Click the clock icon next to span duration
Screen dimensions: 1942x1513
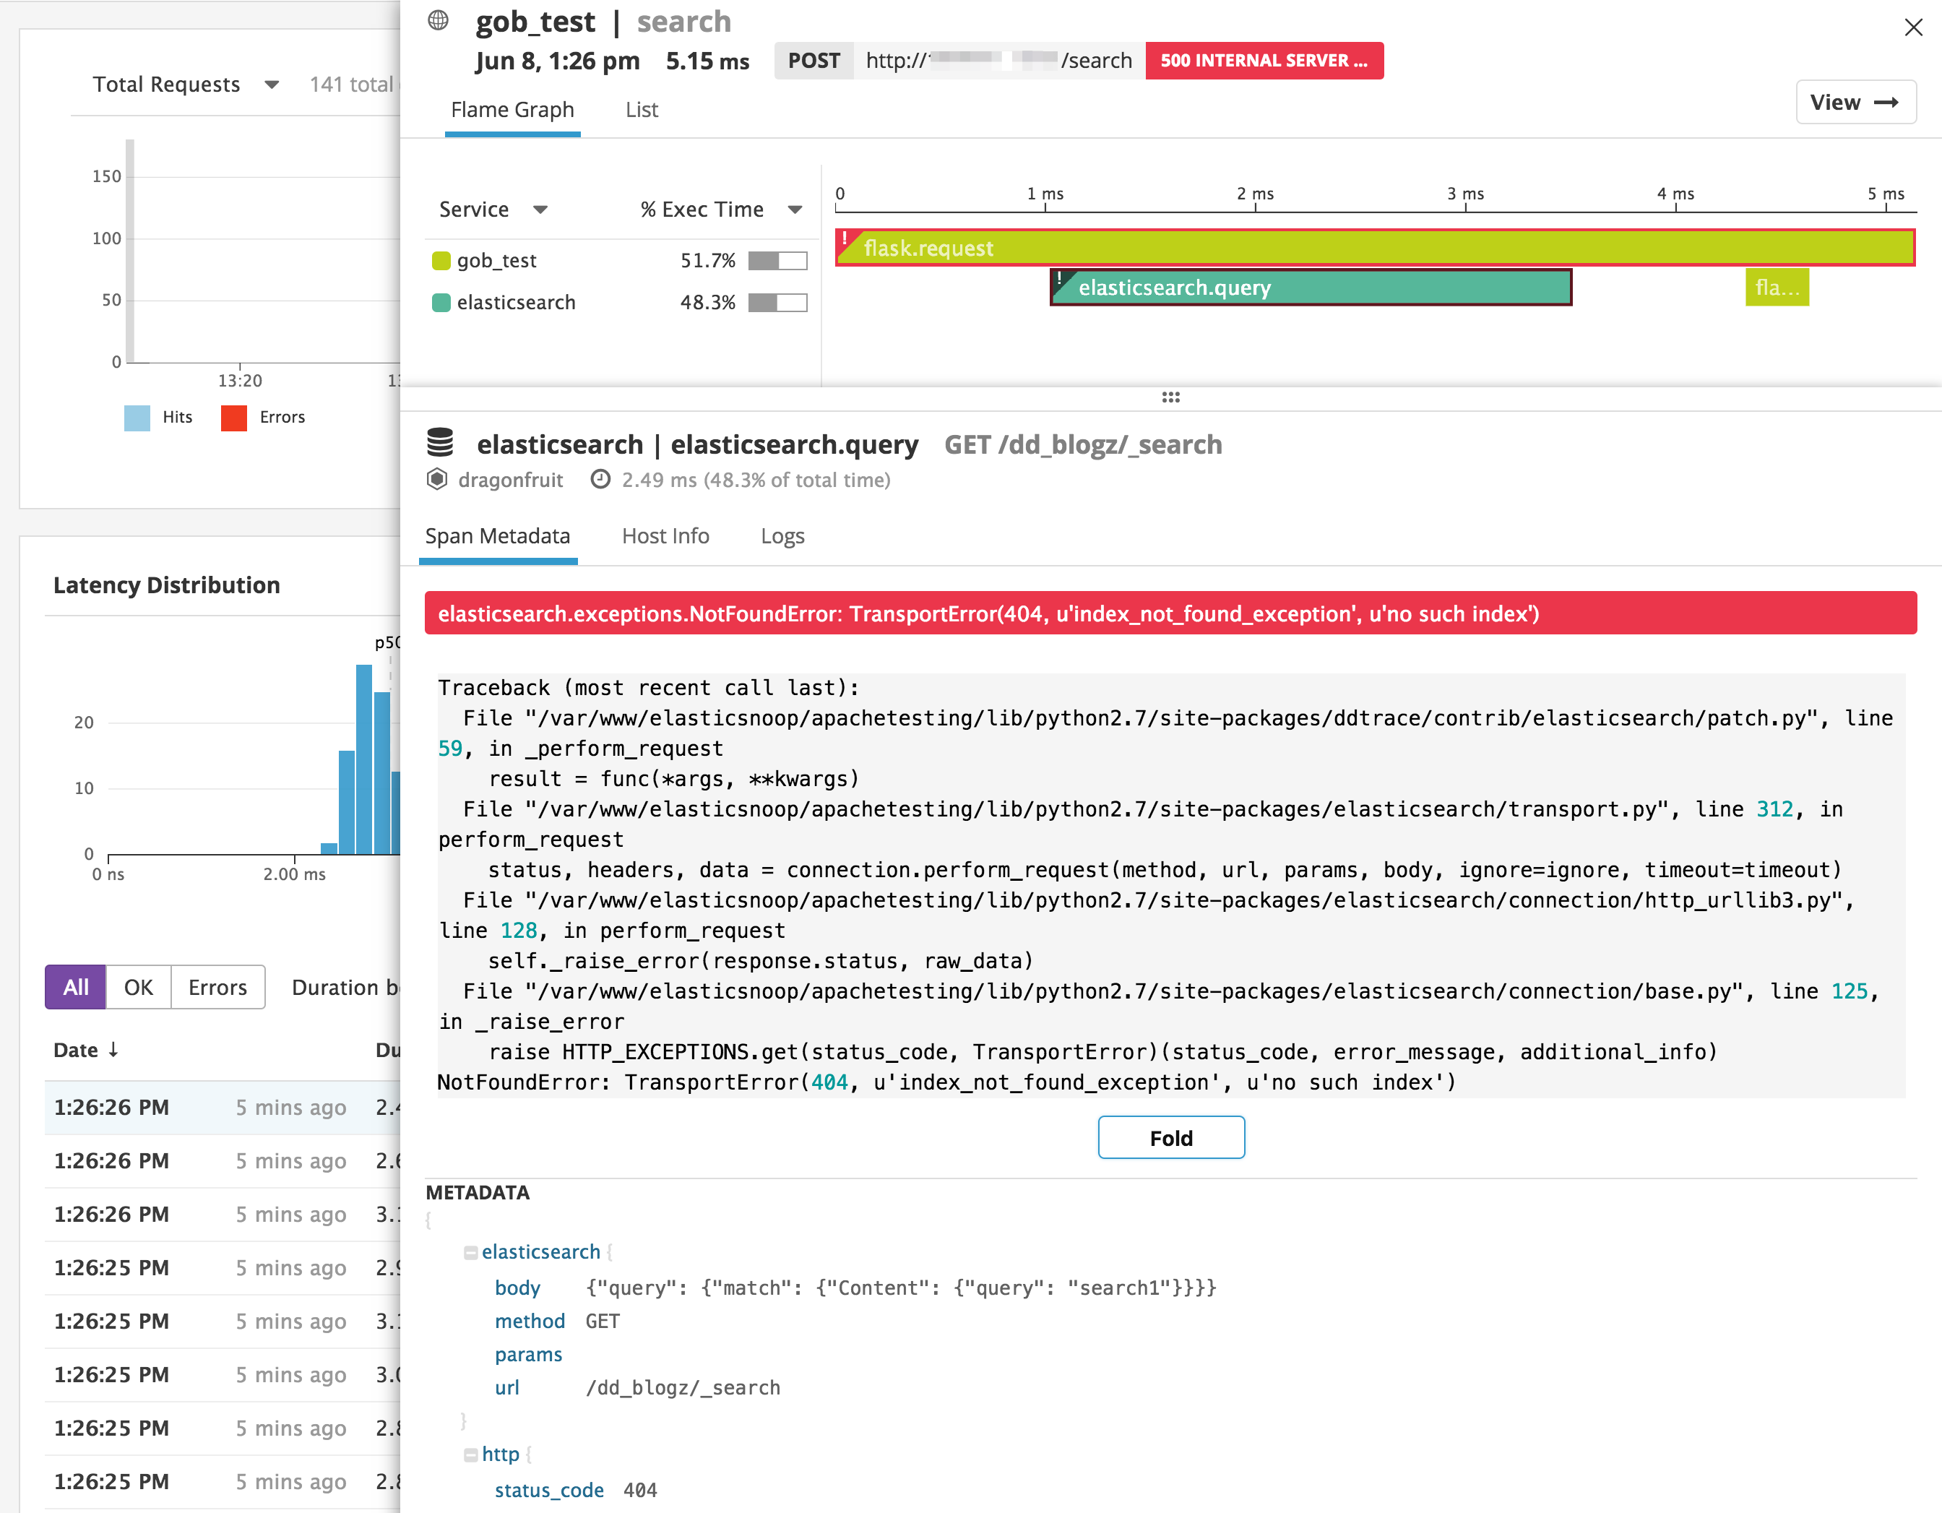point(602,480)
